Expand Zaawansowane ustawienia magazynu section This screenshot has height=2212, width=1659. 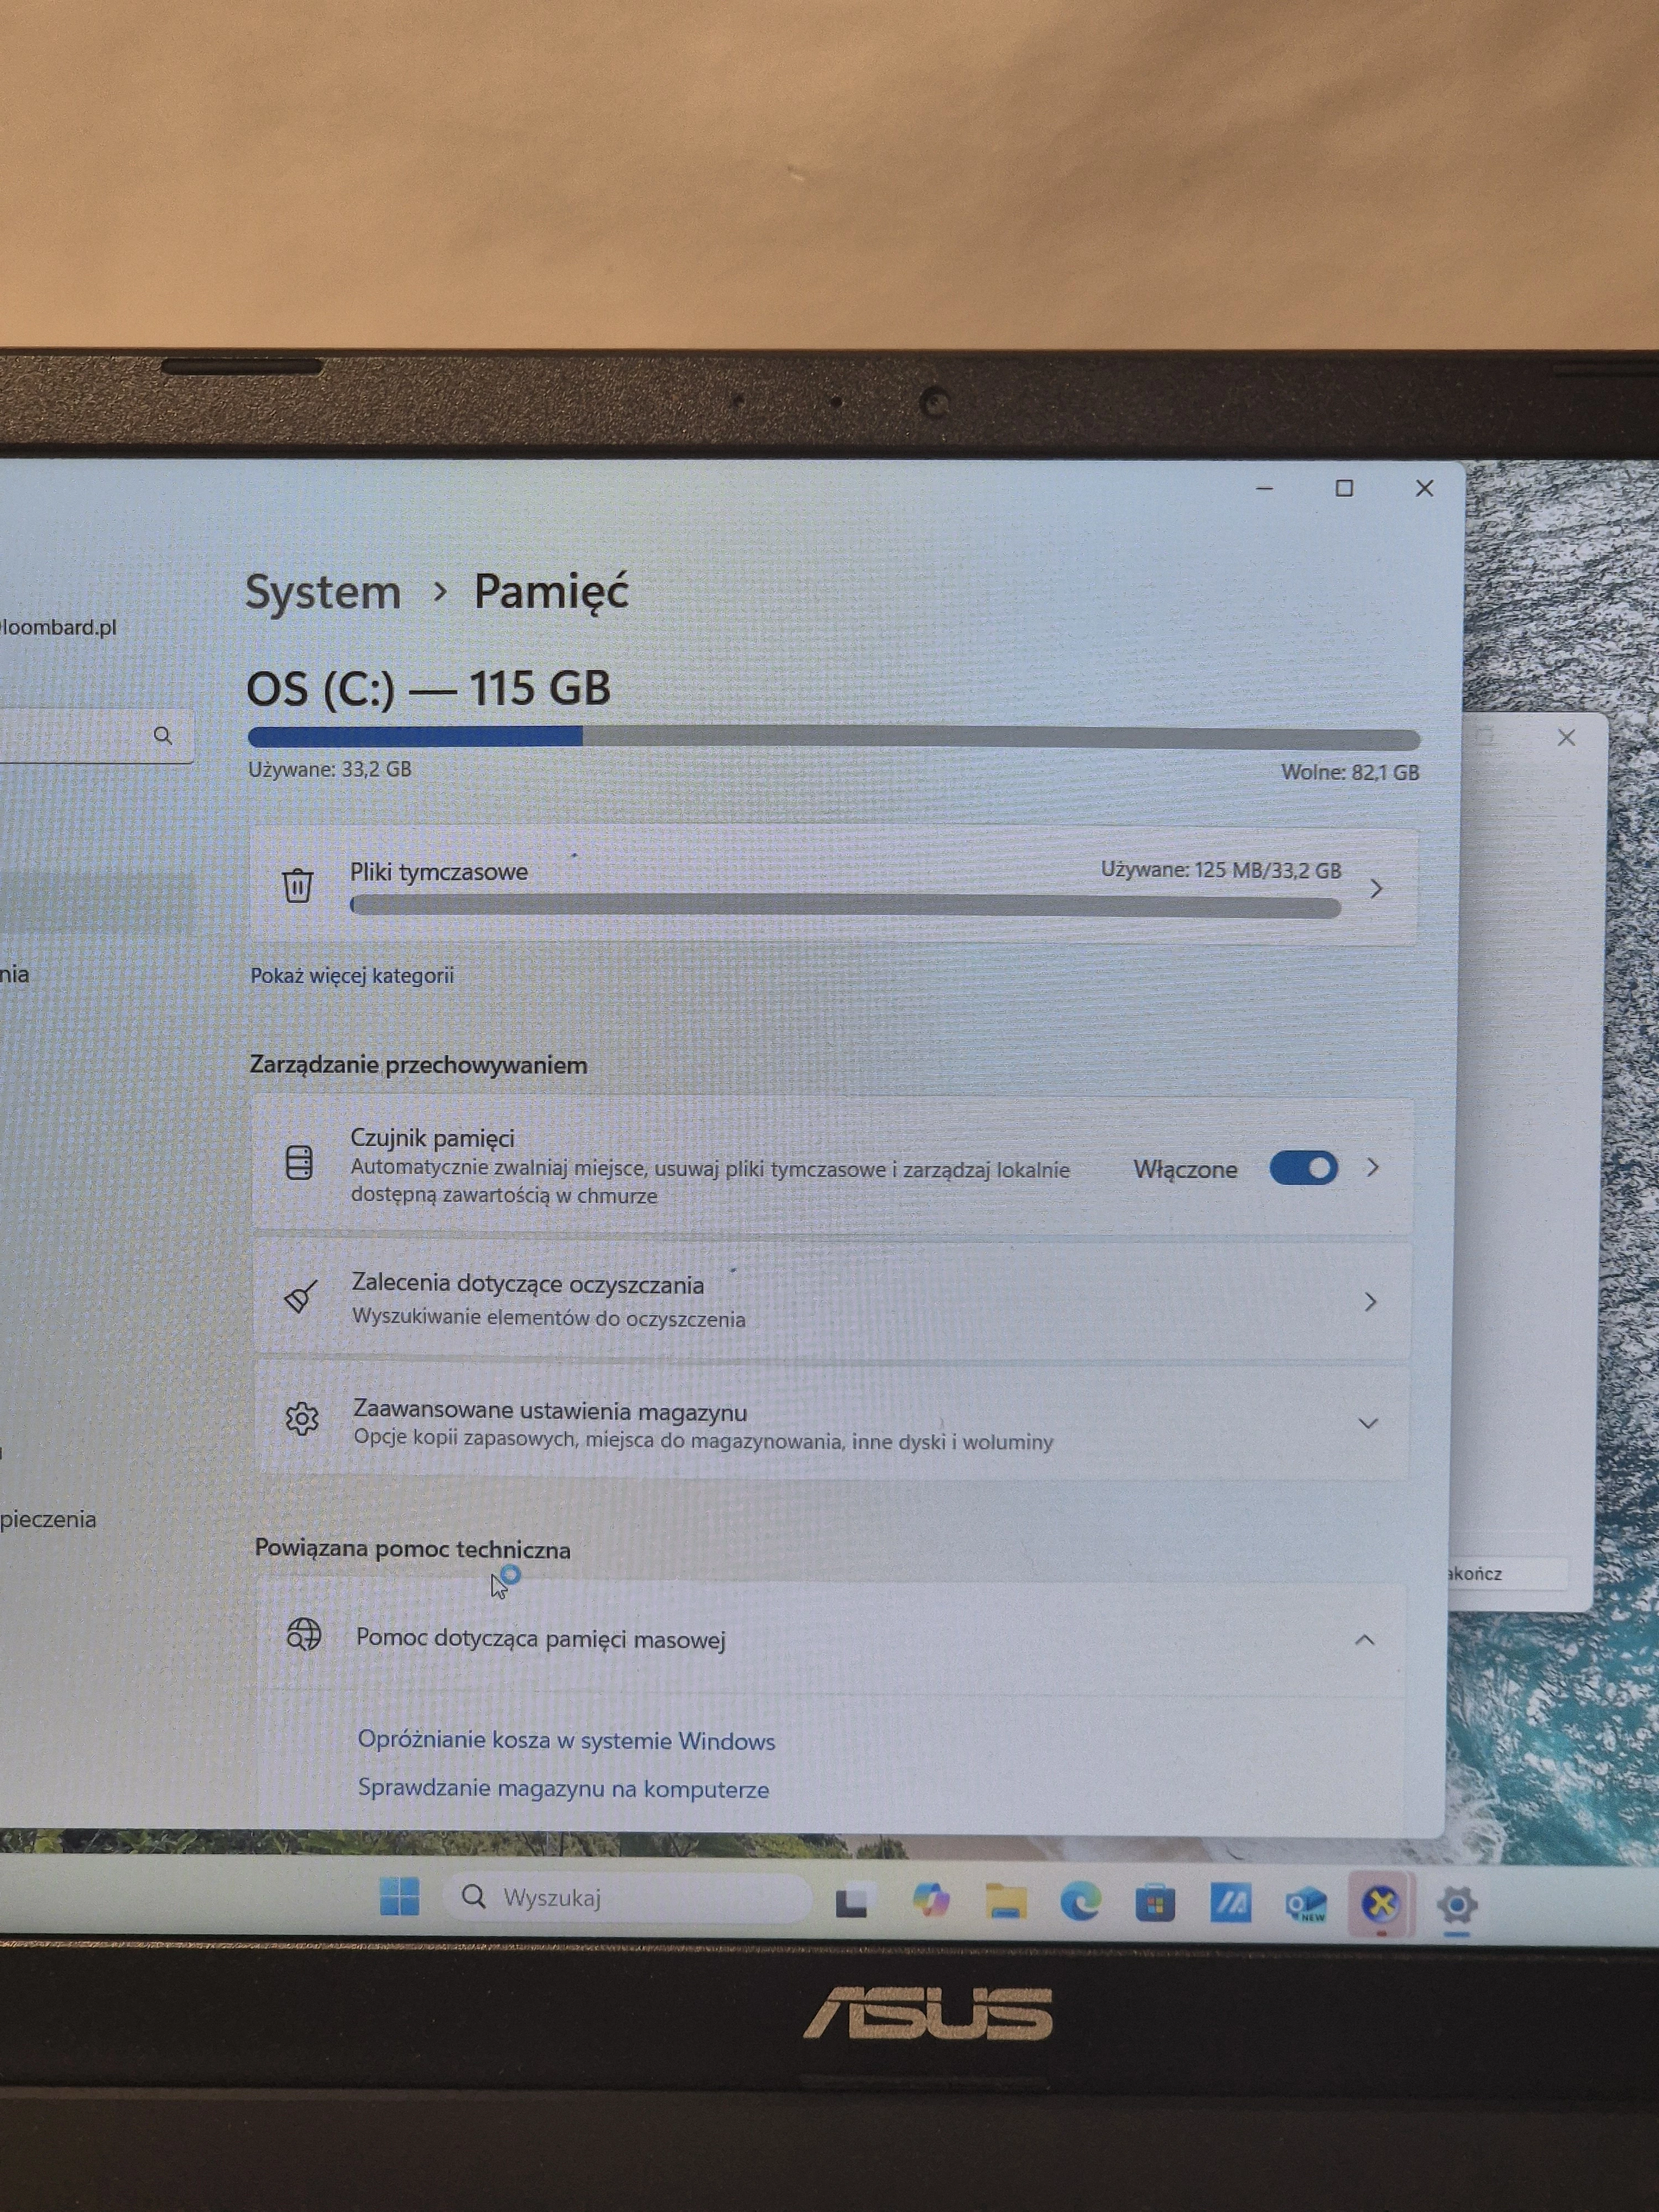tap(1367, 1423)
